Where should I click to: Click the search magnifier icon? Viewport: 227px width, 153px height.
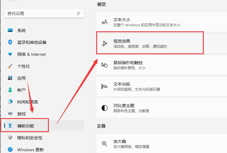point(78,13)
